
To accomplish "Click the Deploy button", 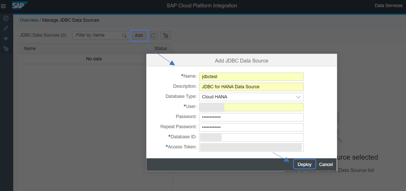I will 305,164.
